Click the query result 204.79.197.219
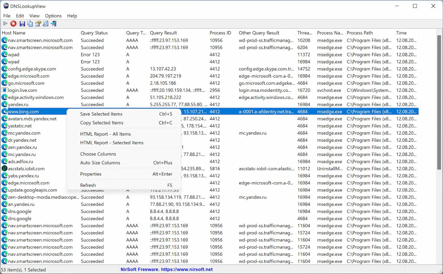Image resolution: width=443 pixels, height=274 pixels. 165,76
